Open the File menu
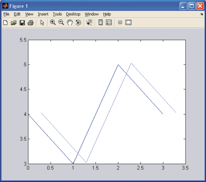 [6, 14]
